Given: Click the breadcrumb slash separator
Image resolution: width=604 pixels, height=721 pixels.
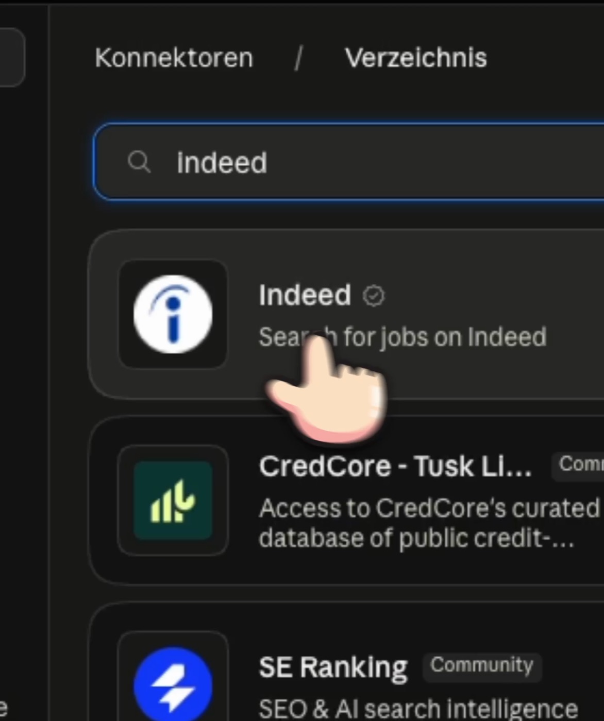Looking at the screenshot, I should [298, 58].
